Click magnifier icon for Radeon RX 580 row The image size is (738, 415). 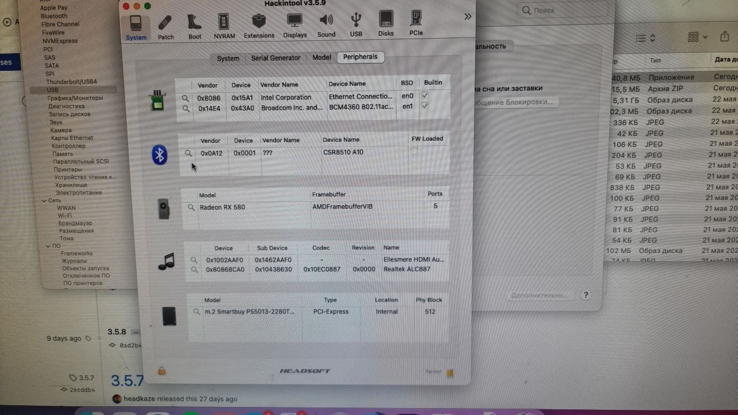pyautogui.click(x=191, y=207)
